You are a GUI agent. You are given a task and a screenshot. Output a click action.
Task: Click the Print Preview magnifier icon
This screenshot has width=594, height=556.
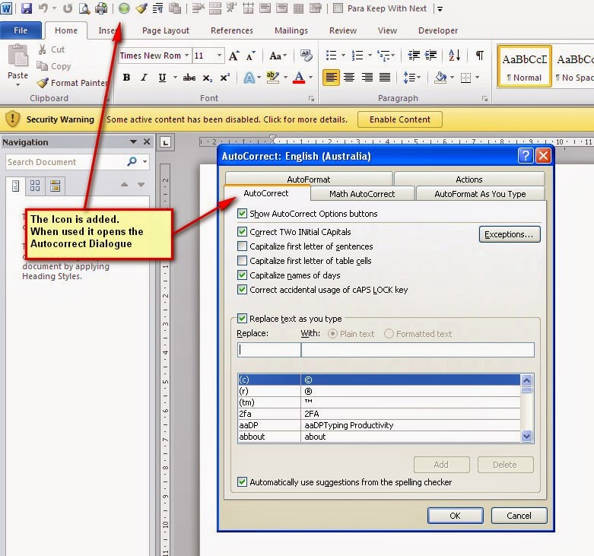(x=84, y=8)
